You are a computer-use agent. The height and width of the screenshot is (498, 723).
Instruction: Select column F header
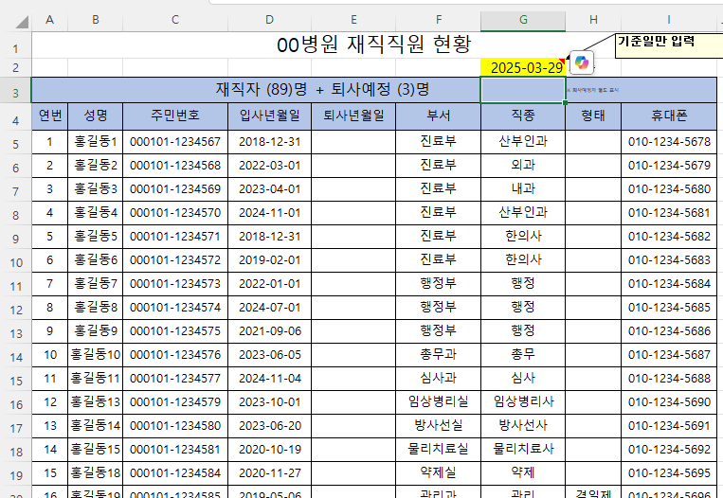point(438,19)
